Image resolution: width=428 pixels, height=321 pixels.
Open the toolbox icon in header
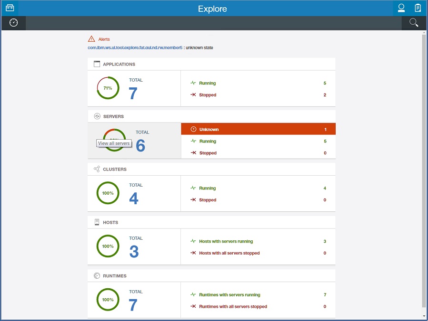(x=10, y=8)
